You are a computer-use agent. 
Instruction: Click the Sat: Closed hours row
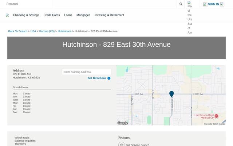point(21,109)
